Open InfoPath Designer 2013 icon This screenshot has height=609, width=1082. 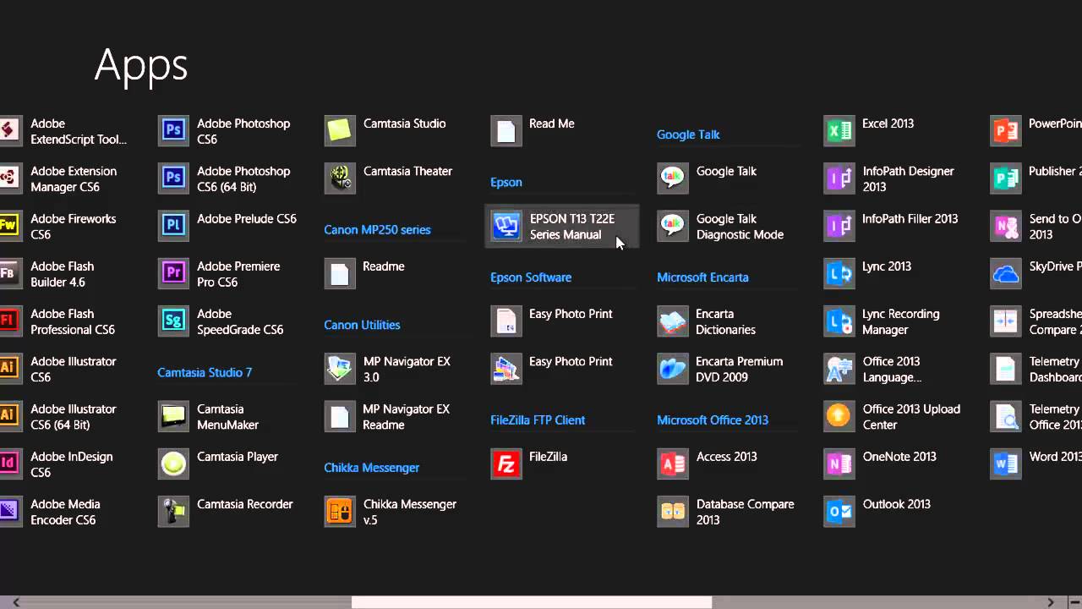(839, 178)
